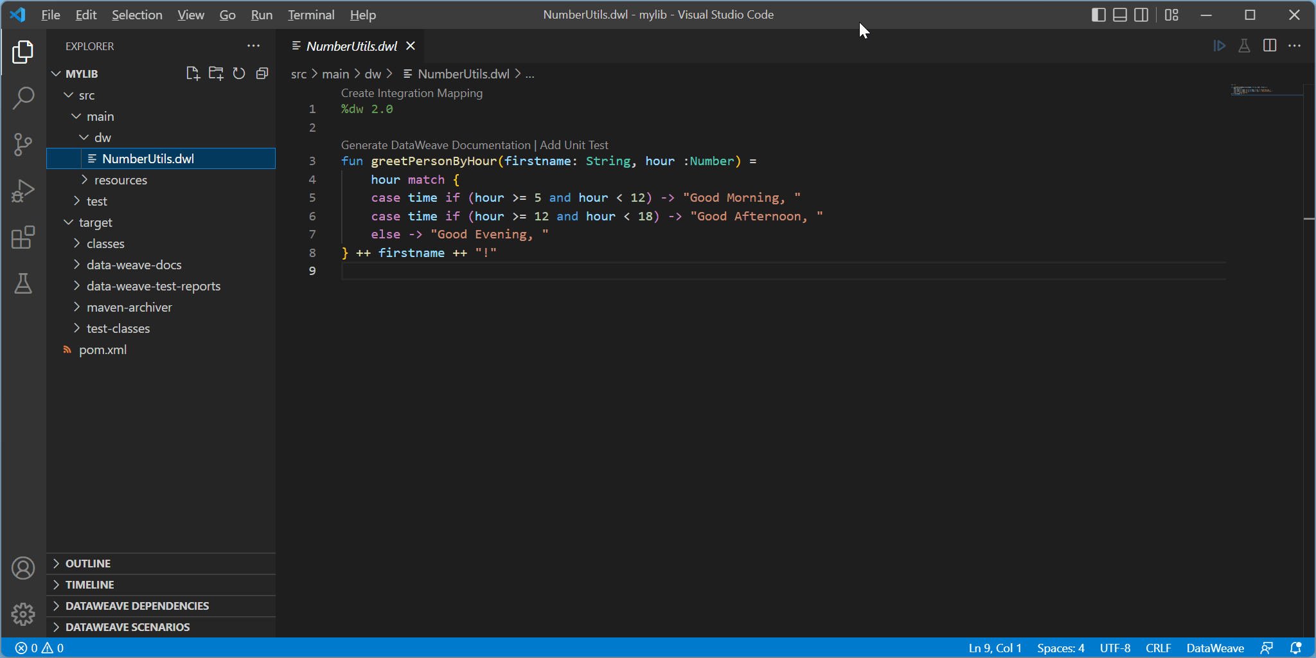1316x658 pixels.
Task: Expand the data-weave-docs folder
Action: [x=161, y=265]
